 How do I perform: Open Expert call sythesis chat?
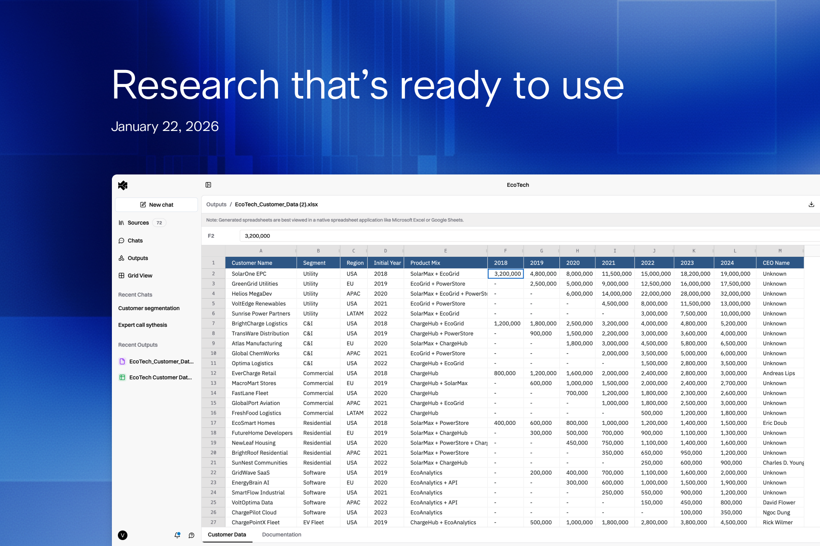coord(143,325)
